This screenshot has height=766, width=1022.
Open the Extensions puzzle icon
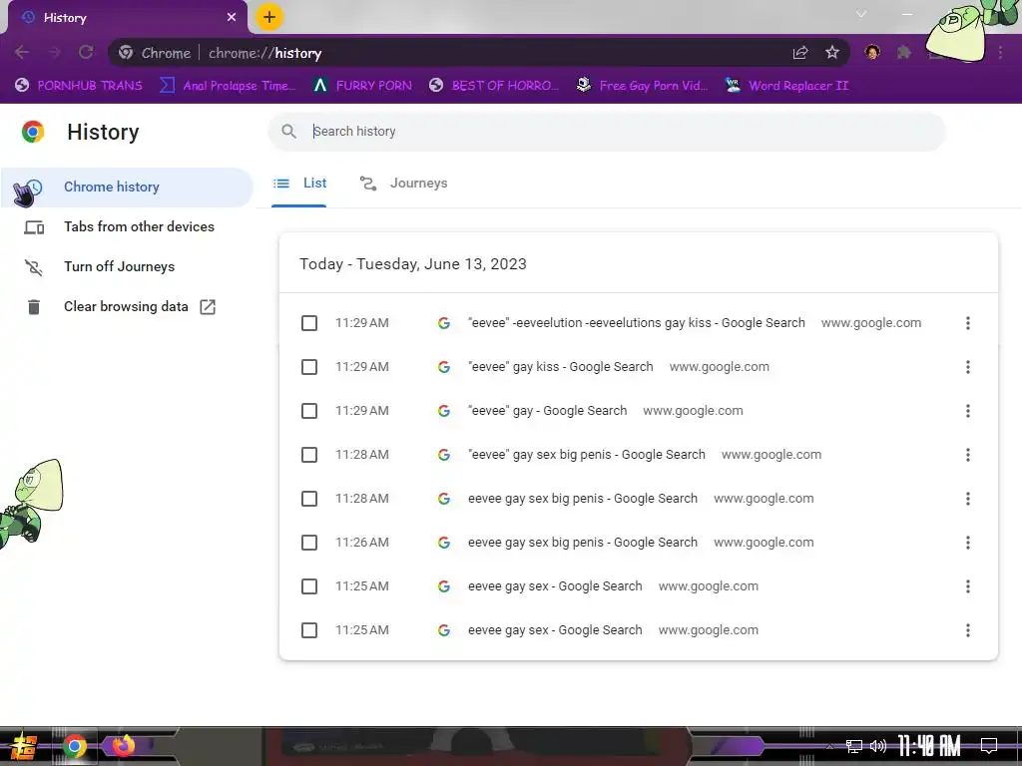[x=904, y=52]
